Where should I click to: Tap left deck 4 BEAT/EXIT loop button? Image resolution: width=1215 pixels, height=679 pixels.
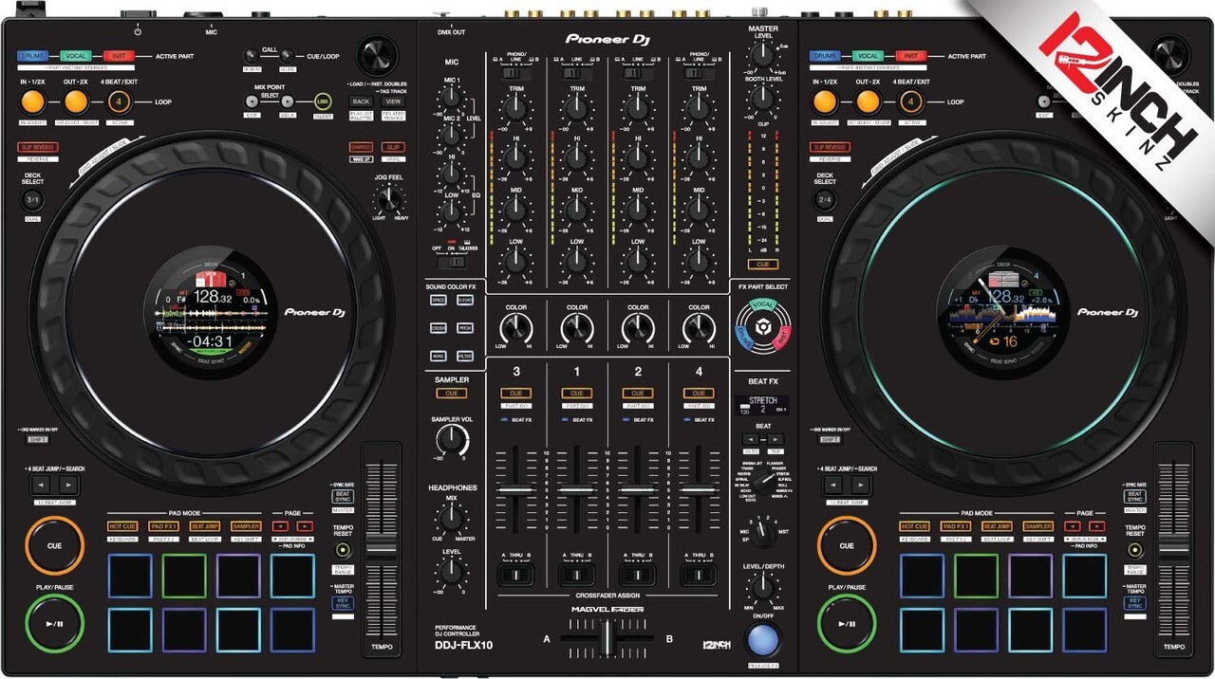(x=119, y=101)
